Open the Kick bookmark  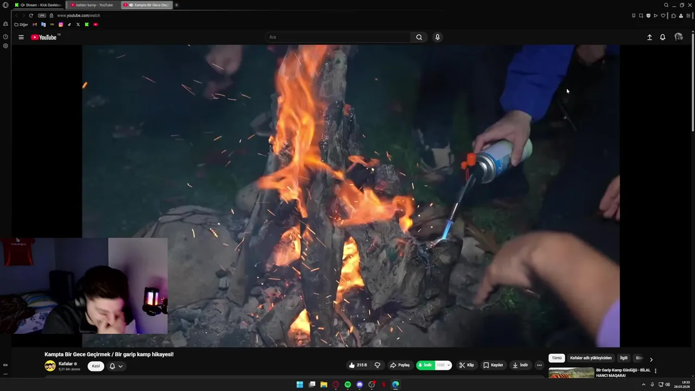point(87,24)
